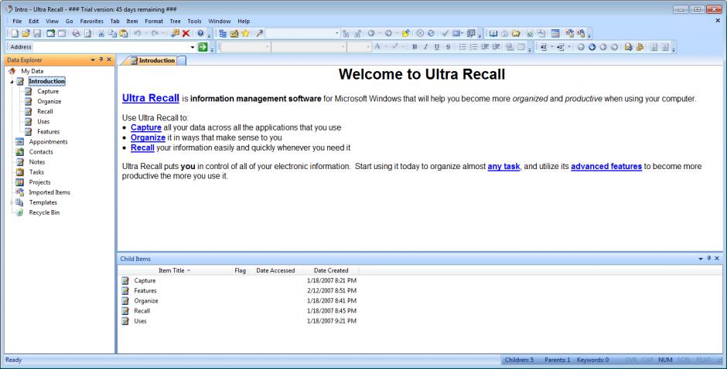Click the Italic formatting icon

(425, 47)
